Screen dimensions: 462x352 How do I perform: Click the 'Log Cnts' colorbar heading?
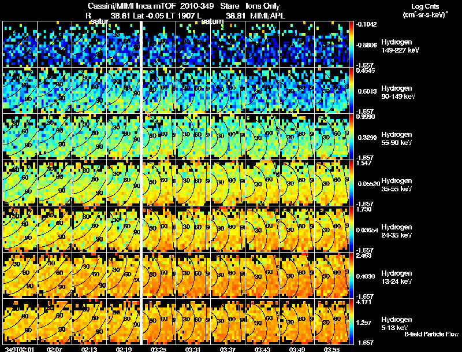coord(425,6)
